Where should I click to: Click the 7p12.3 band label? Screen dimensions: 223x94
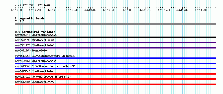(20, 22)
